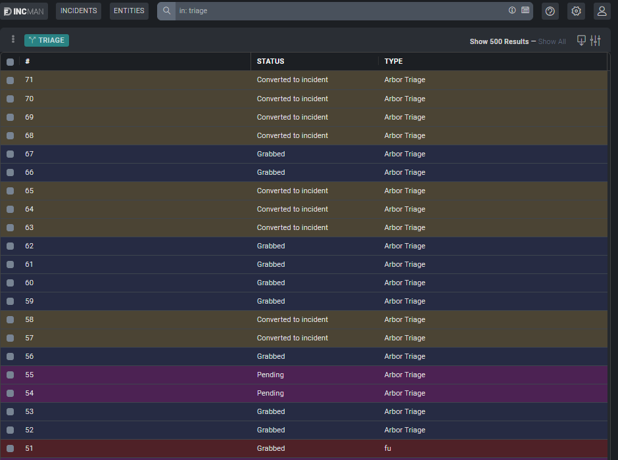
Task: Open the ENTITIES menu
Action: coord(129,11)
